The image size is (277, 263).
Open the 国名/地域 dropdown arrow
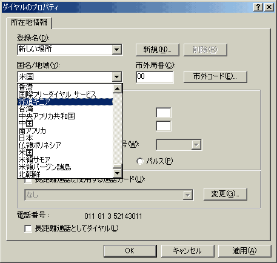pos(117,77)
